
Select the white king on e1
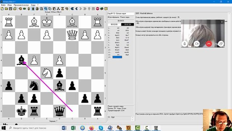[47, 22]
